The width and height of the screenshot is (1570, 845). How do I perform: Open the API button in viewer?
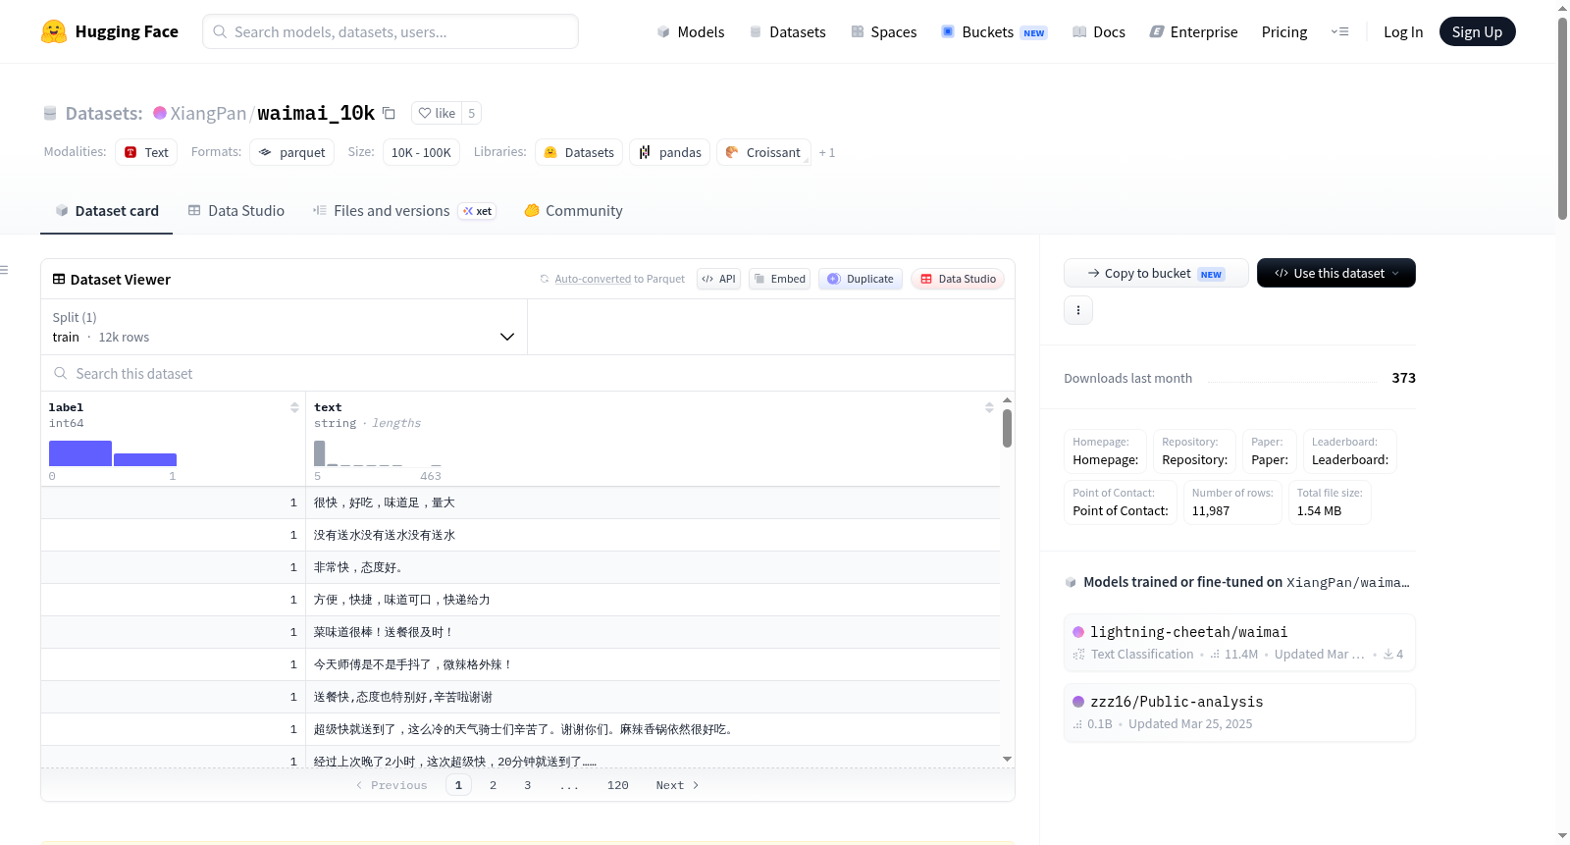[718, 279]
